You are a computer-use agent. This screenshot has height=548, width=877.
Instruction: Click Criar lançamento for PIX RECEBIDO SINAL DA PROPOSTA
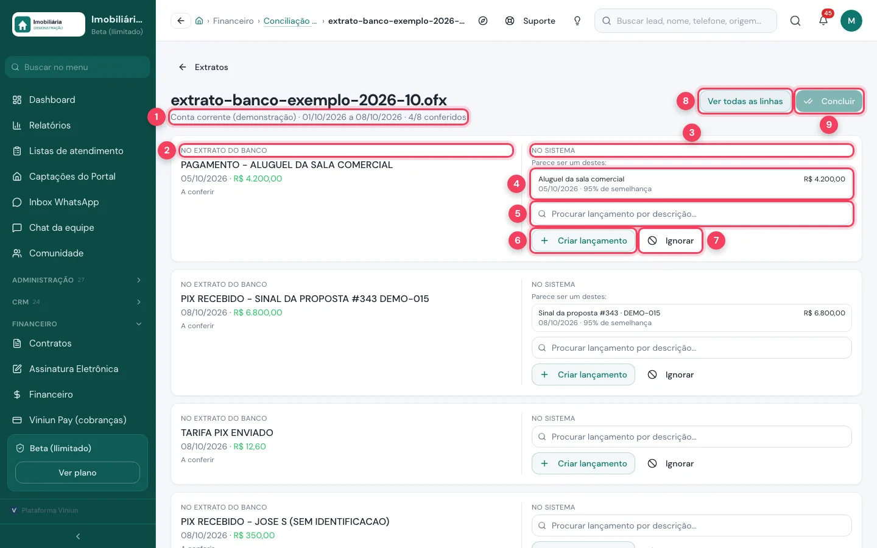(x=583, y=374)
